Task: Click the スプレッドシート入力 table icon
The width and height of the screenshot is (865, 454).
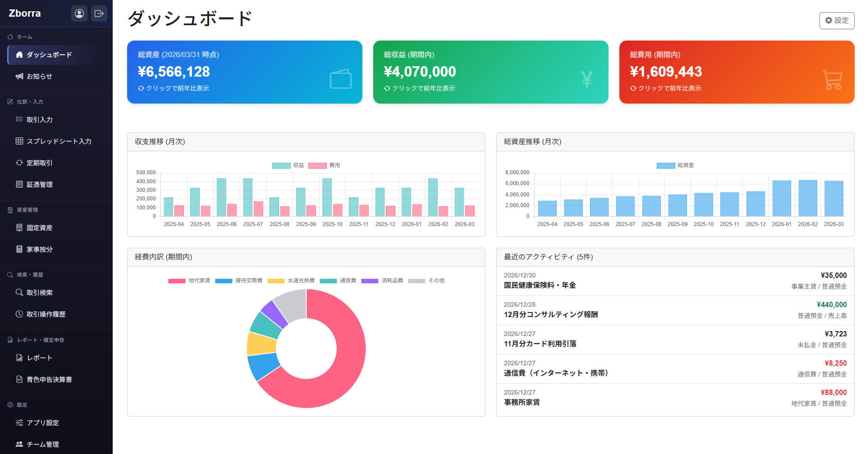Action: (x=19, y=141)
